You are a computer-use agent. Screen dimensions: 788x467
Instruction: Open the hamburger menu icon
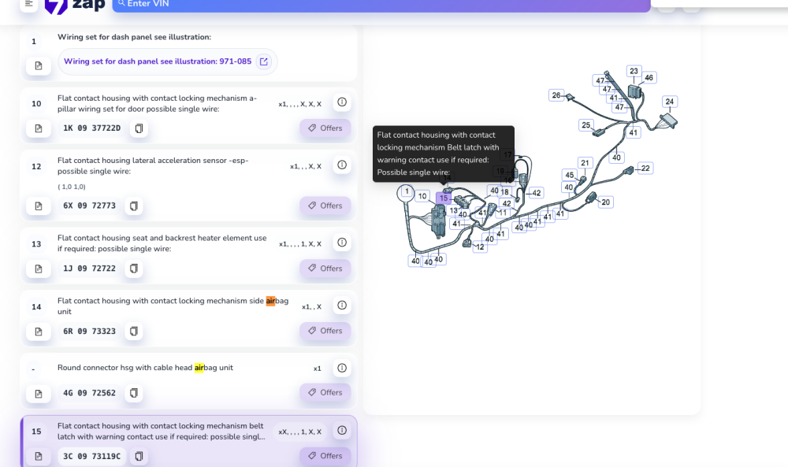[28, 4]
